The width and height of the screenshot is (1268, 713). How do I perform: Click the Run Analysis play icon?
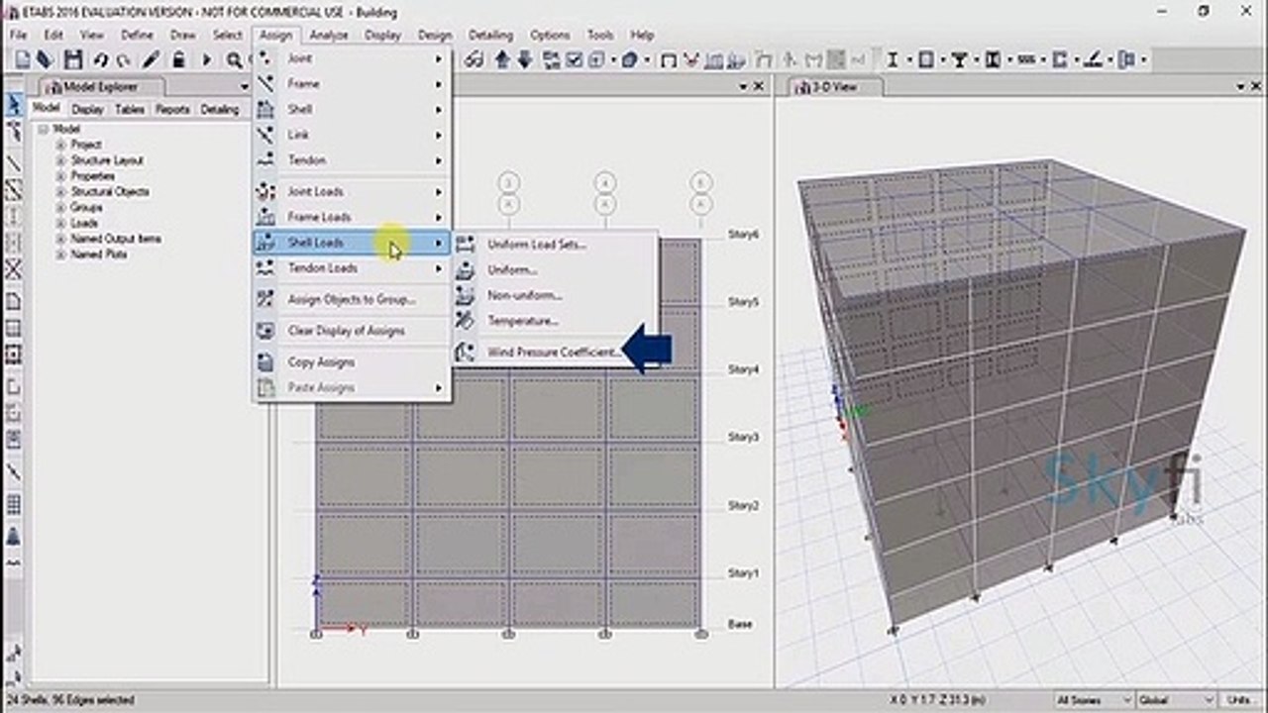207,60
